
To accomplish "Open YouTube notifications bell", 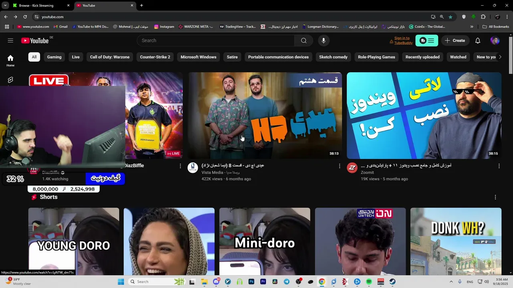I will pyautogui.click(x=478, y=40).
